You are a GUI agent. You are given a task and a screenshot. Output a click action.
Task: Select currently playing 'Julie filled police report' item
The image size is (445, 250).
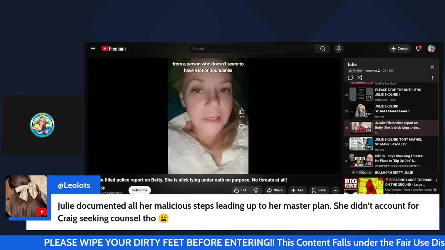coord(391,128)
